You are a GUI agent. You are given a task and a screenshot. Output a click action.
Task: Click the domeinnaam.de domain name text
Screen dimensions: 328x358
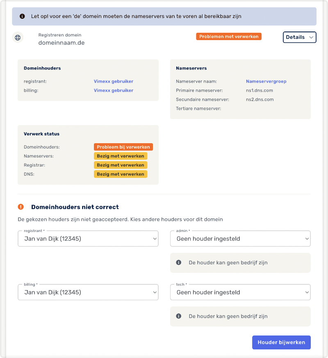point(61,43)
